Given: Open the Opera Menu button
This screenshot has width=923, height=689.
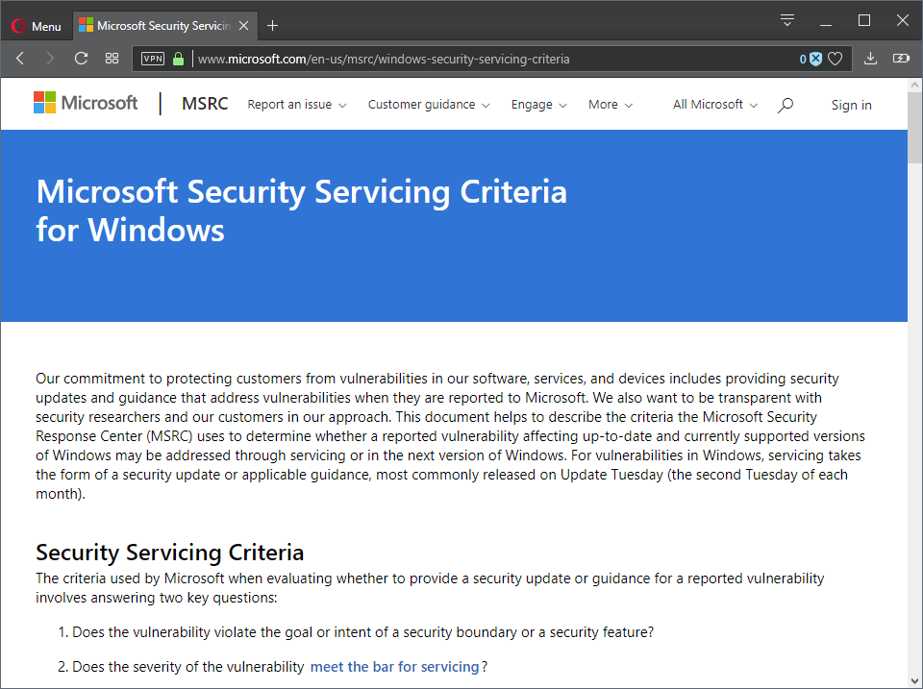Looking at the screenshot, I should tap(37, 26).
